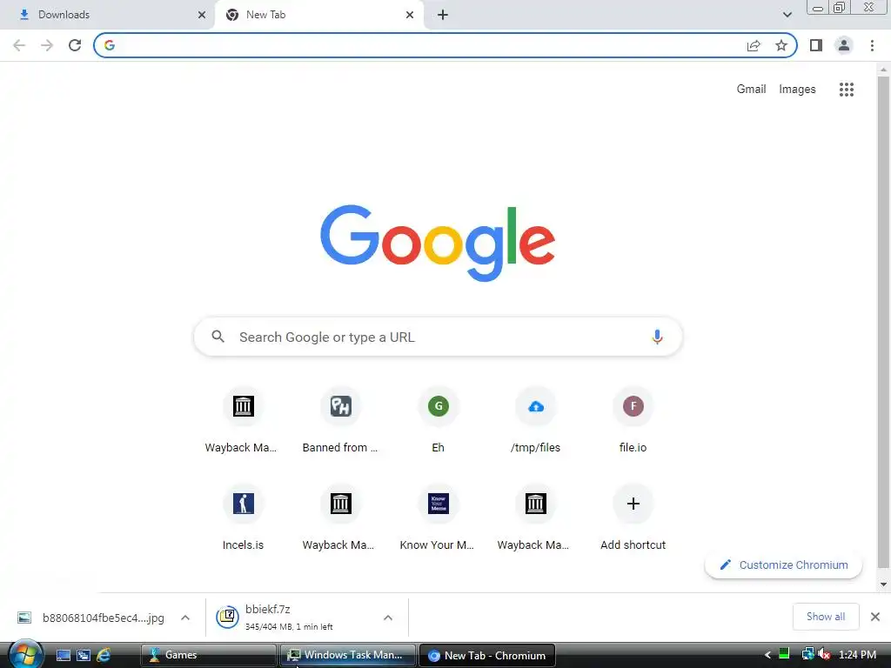891x668 pixels.
Task: Launch Internet Explorer from quick launch
Action: click(104, 655)
